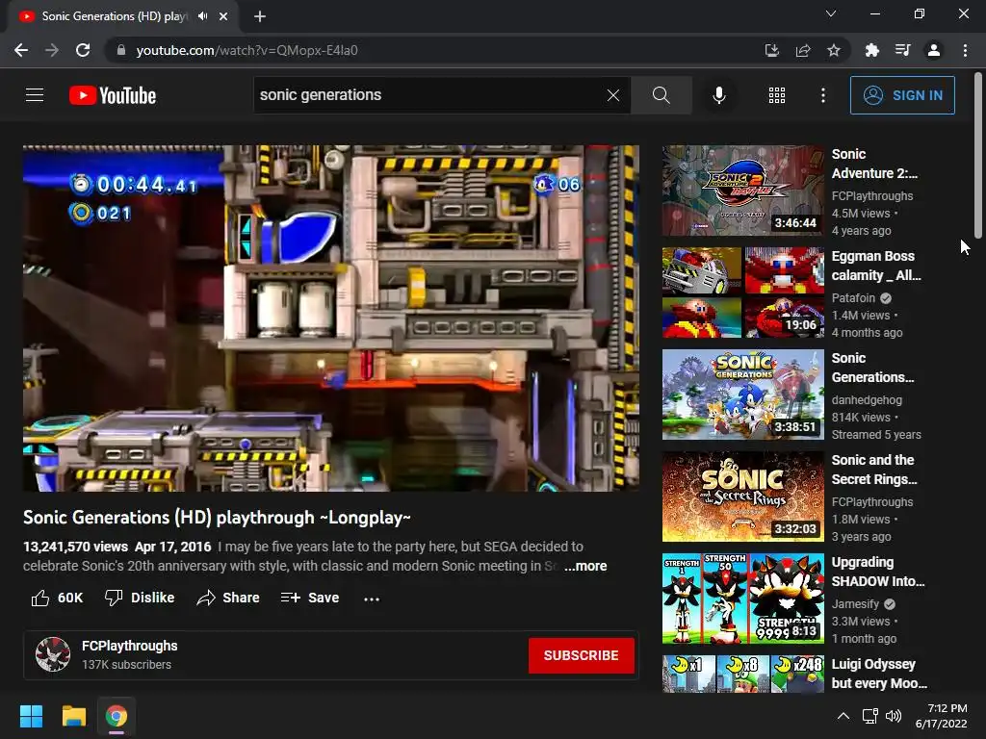Open the network tray icon

[870, 716]
